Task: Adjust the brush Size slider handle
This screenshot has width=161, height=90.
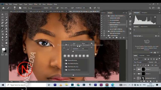Action: pyautogui.click(x=79, y=46)
